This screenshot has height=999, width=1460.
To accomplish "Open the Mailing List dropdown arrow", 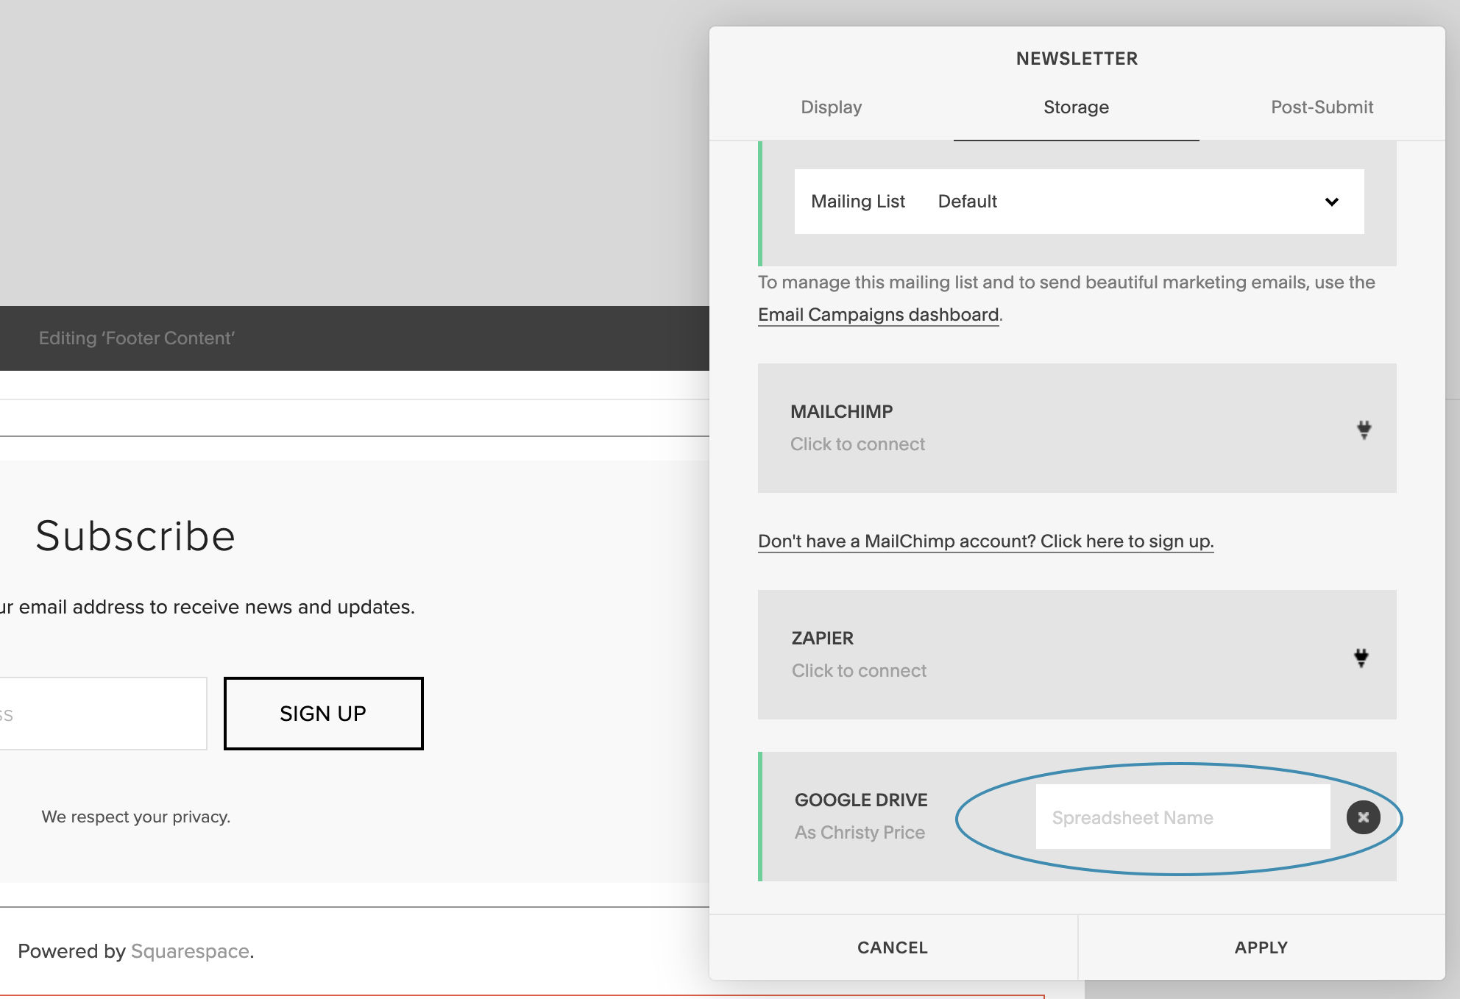I will 1331,202.
